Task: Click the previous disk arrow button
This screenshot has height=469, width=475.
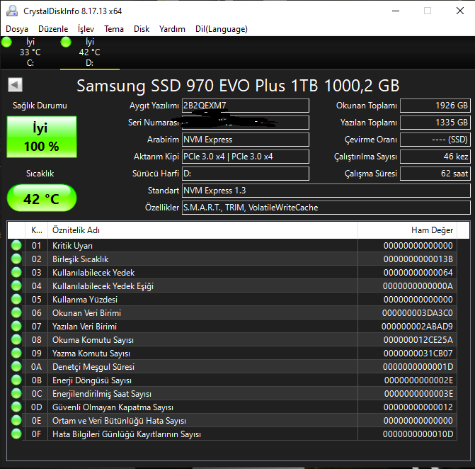Action: 15,84
